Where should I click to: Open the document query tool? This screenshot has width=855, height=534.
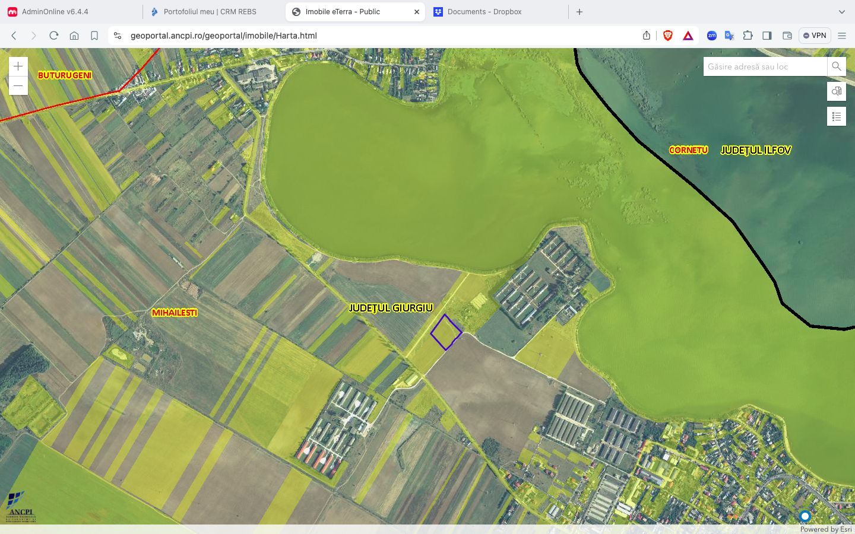pos(836,91)
